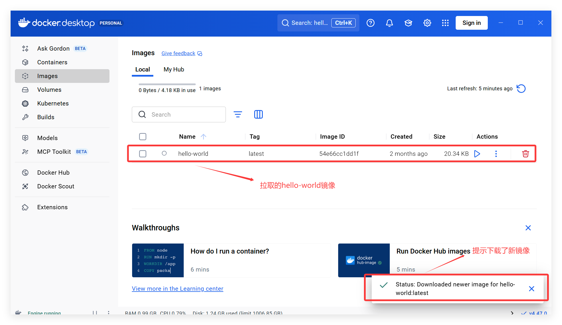Image resolution: width=562 pixels, height=325 pixels.
Task: Open the apps grid icon
Action: tap(445, 23)
